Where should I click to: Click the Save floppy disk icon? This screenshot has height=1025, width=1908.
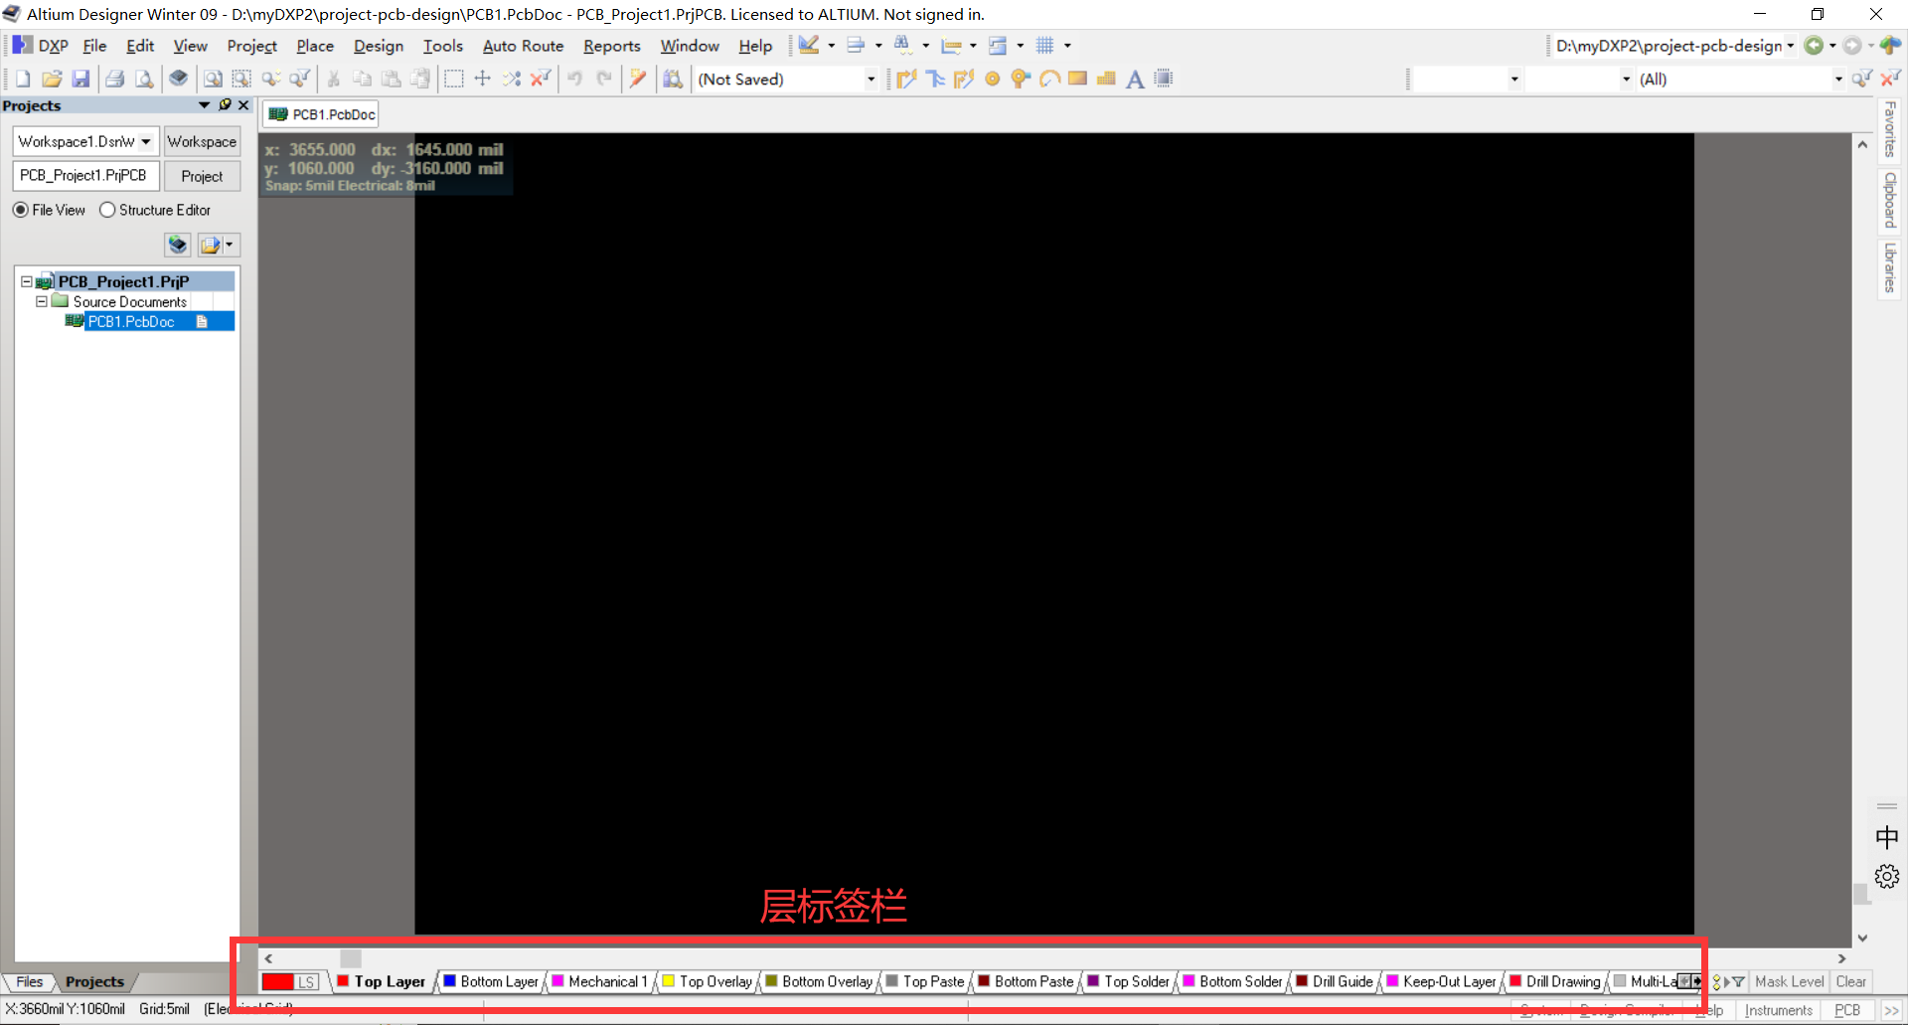click(x=80, y=79)
